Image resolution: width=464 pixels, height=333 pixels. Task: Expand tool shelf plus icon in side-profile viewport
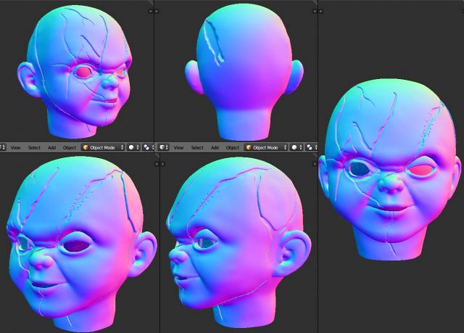tap(162, 164)
